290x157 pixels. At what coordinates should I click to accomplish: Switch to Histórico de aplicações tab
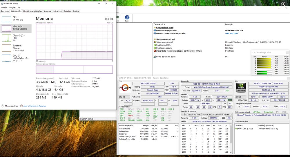32,11
